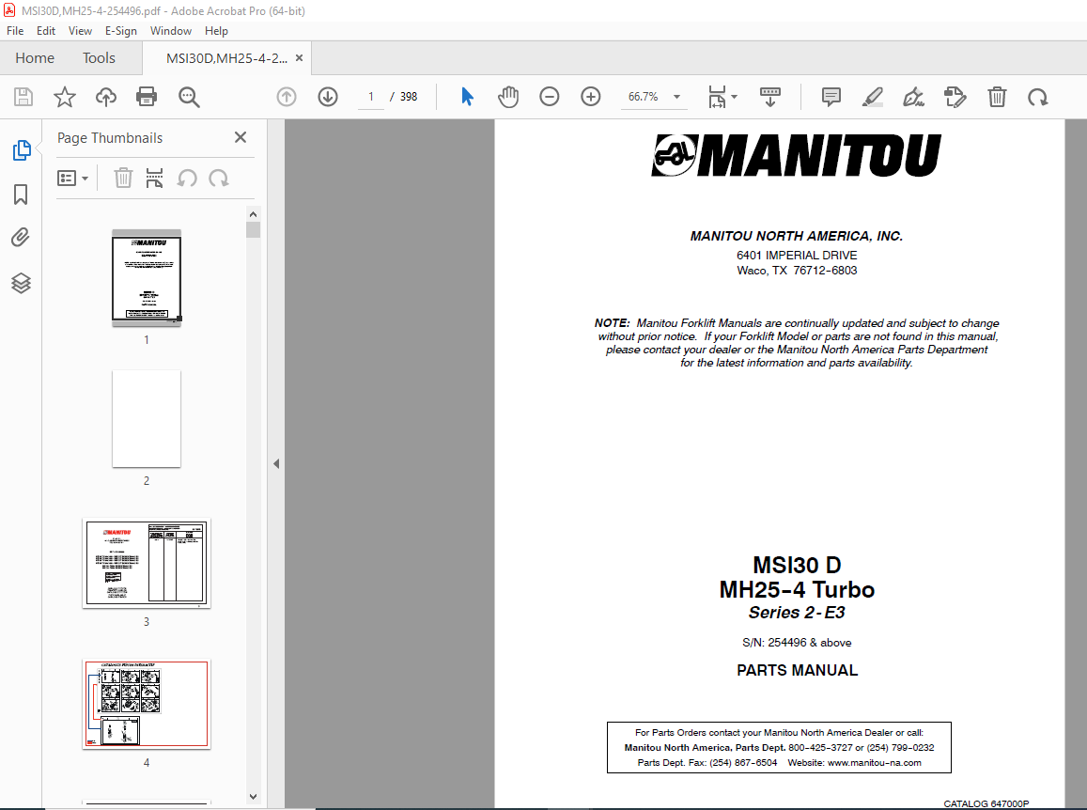
Task: Rotate thumbnail clockwise
Action: [219, 179]
